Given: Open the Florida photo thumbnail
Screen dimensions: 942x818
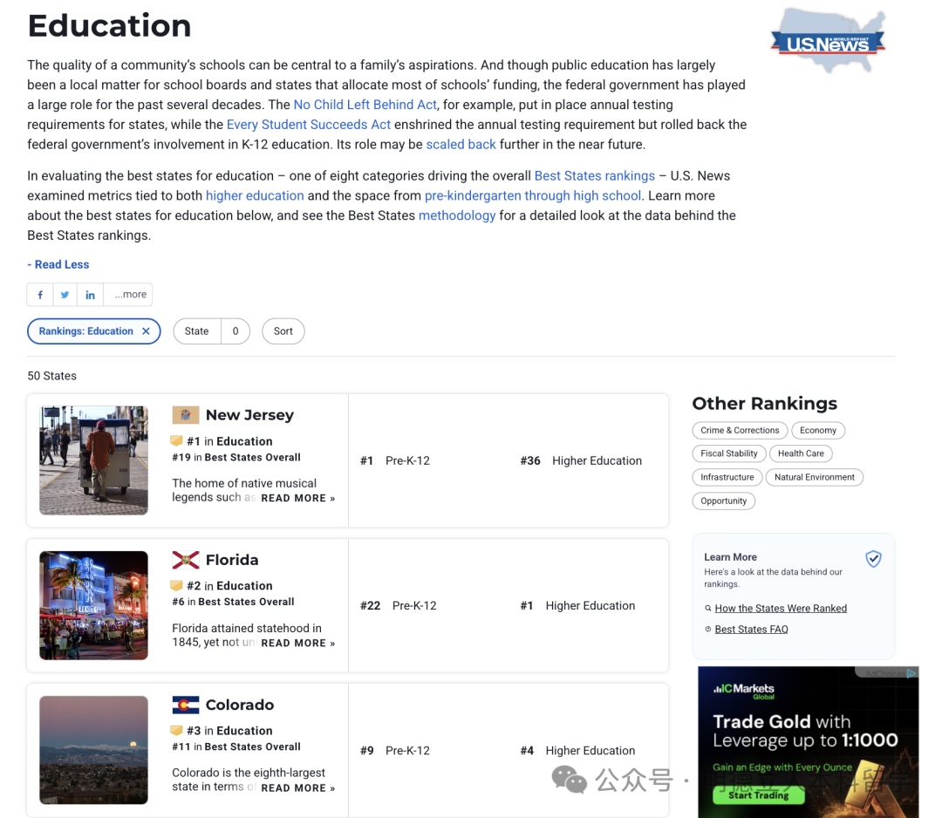Looking at the screenshot, I should [93, 605].
